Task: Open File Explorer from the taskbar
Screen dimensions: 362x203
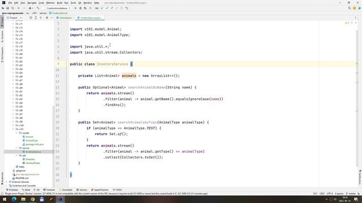Action: [x=23, y=199]
